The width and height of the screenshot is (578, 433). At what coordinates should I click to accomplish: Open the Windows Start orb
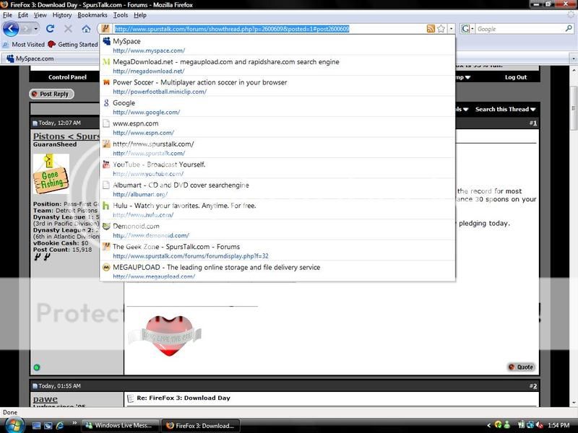pyautogui.click(x=13, y=424)
